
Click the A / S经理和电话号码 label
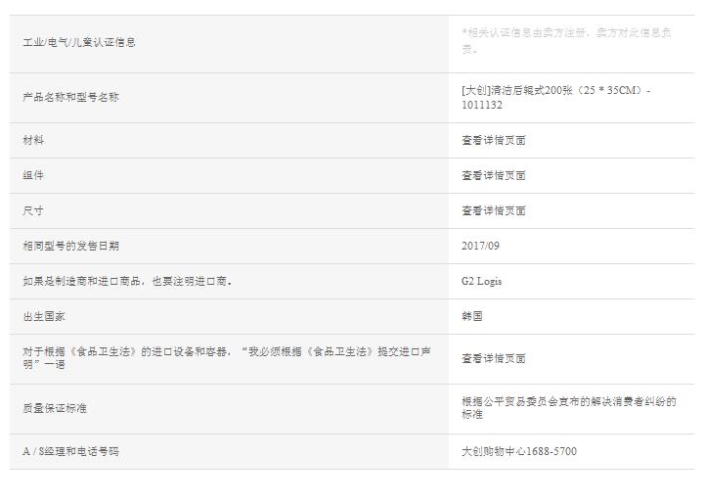pyautogui.click(x=70, y=451)
